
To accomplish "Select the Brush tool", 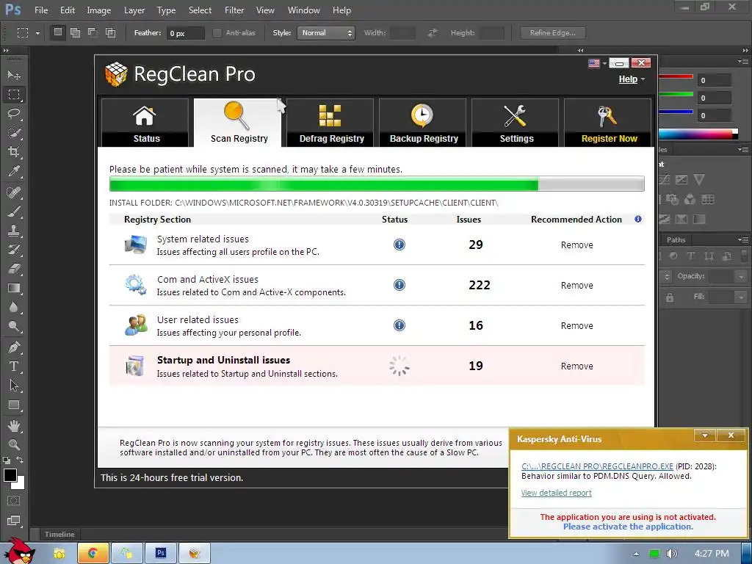I will [x=14, y=211].
